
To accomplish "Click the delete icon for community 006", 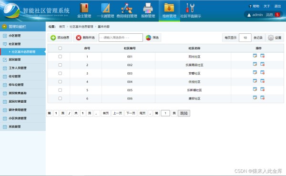I will [262, 98].
